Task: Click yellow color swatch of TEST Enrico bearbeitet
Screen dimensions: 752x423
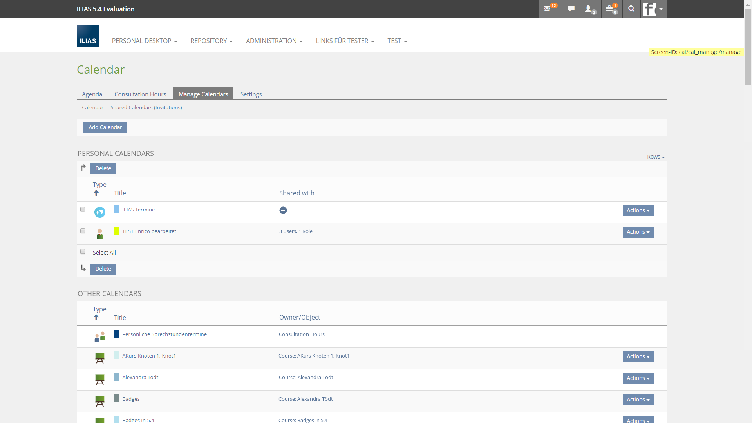Action: pyautogui.click(x=117, y=231)
